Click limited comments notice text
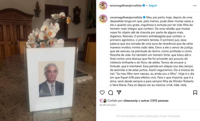The width and height of the screenshot is (200, 121). coord(148,116)
